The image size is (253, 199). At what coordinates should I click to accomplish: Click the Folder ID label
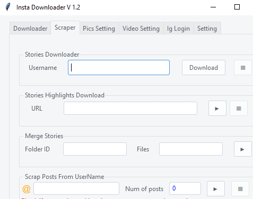[37, 149]
